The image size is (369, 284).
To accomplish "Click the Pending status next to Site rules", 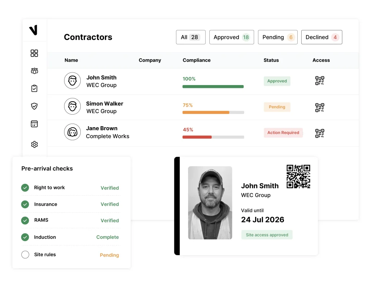I will click(x=110, y=255).
